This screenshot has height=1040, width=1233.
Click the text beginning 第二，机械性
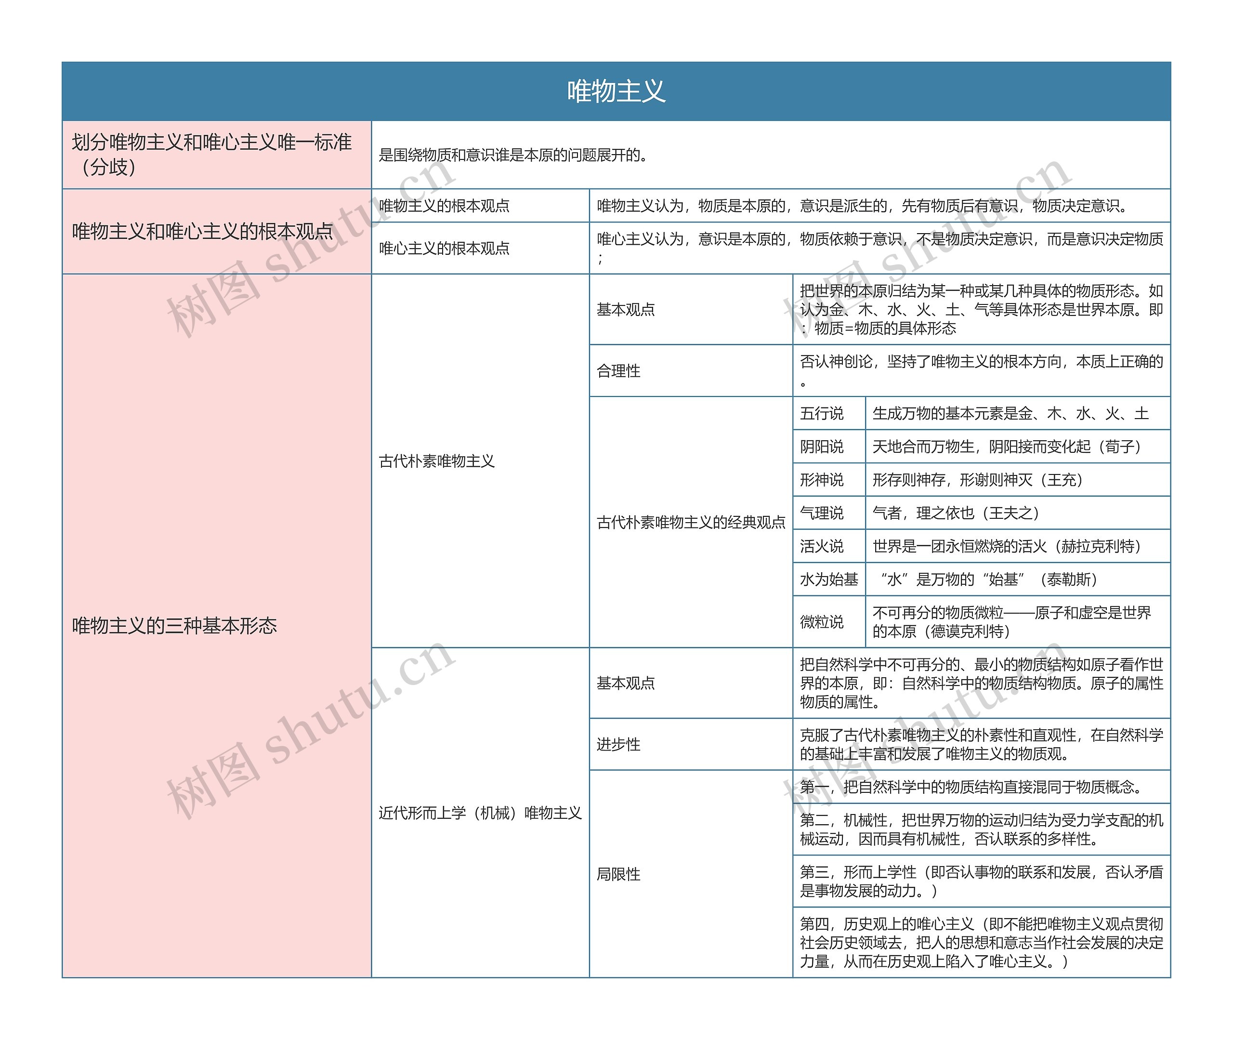click(x=981, y=829)
